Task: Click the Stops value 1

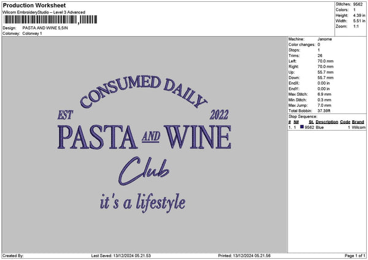Action: point(319,50)
